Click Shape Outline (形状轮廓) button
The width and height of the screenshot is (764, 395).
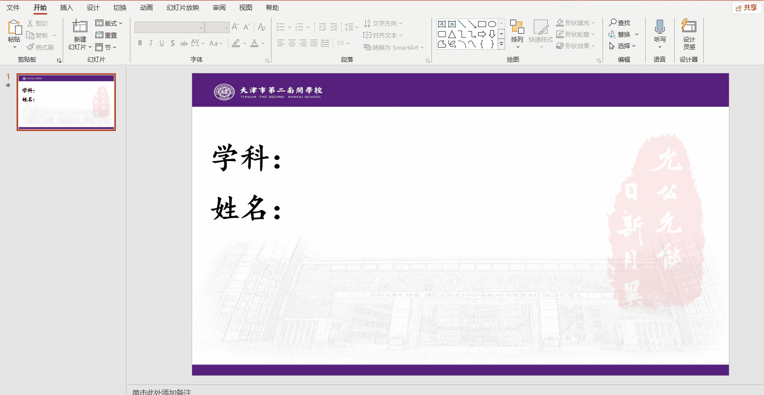click(575, 35)
